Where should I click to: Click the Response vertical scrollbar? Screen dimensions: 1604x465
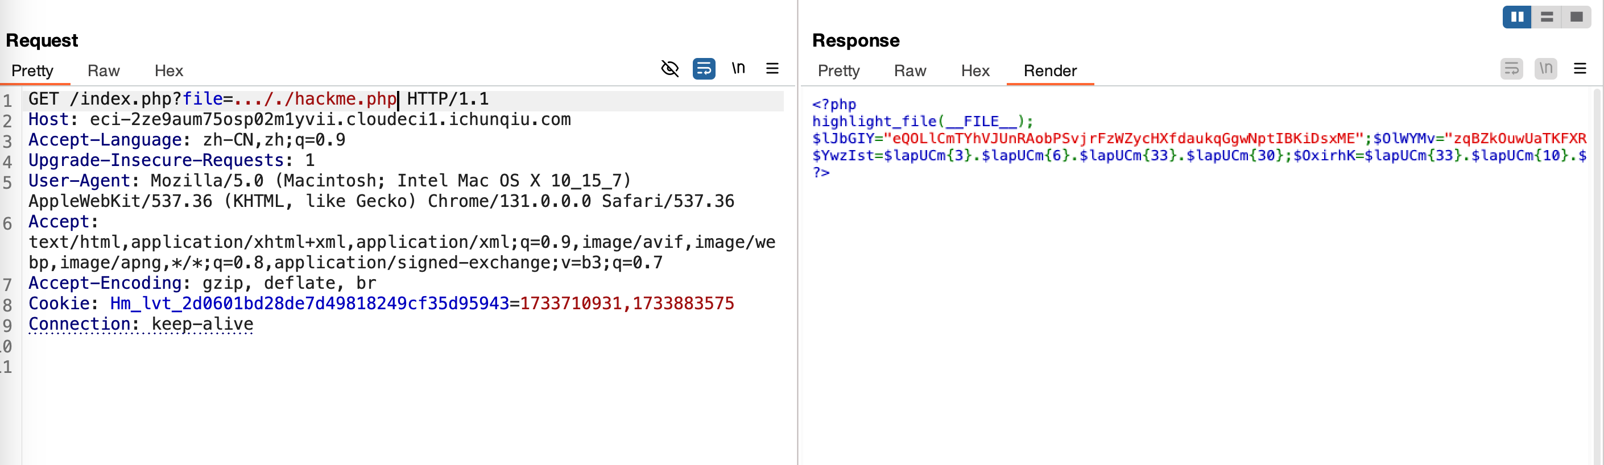pyautogui.click(x=1597, y=276)
